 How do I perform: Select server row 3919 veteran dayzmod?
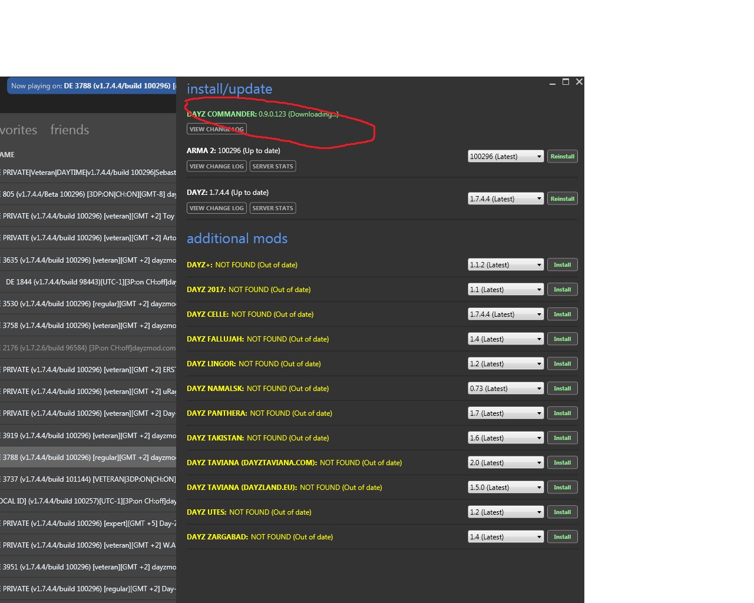click(x=88, y=436)
